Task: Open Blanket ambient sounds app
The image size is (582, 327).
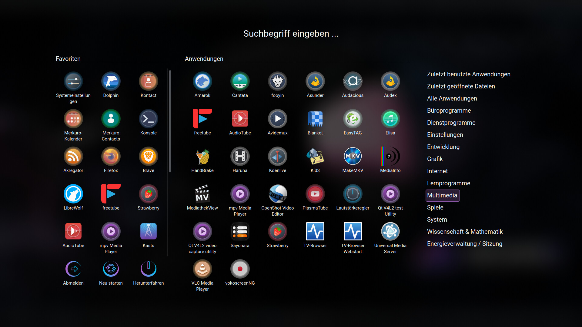Action: (x=315, y=123)
